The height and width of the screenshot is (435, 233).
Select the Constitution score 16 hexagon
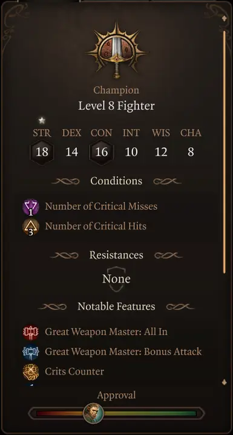coord(101,152)
